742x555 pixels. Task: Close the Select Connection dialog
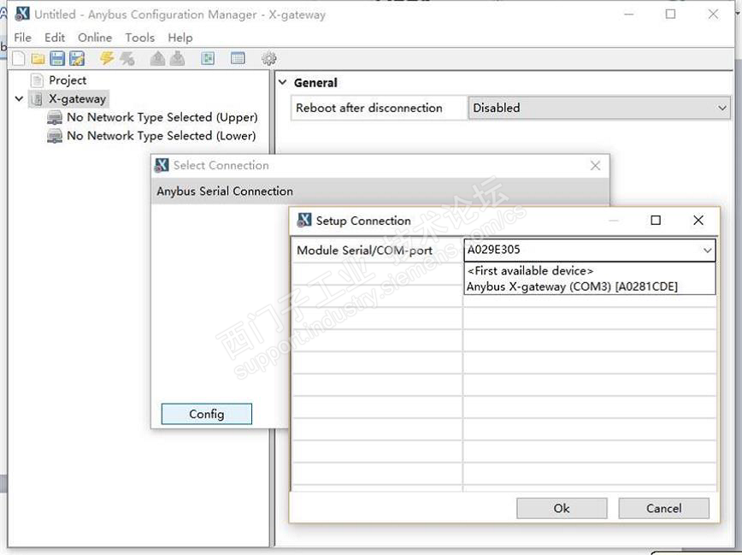(595, 165)
